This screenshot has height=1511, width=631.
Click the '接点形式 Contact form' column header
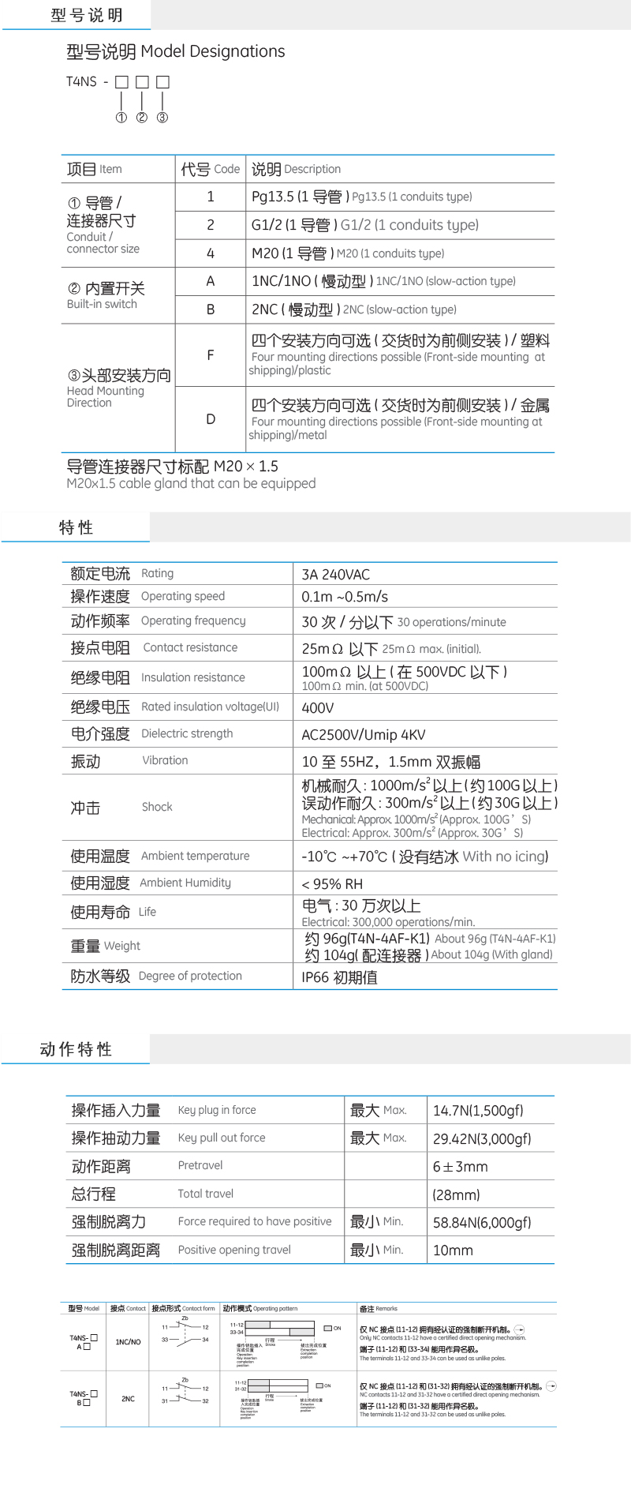tap(183, 1308)
